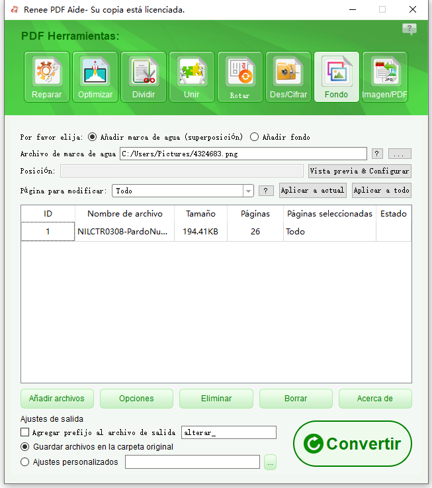Click Vista previa & Configurar button
This screenshot has width=432, height=488.
[360, 171]
